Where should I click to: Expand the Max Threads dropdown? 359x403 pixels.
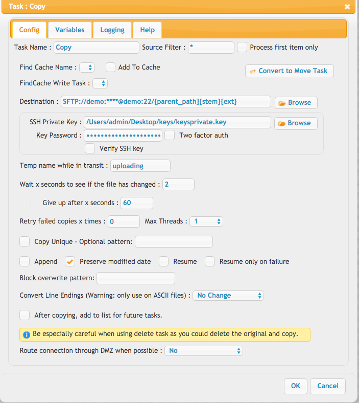tap(206, 221)
